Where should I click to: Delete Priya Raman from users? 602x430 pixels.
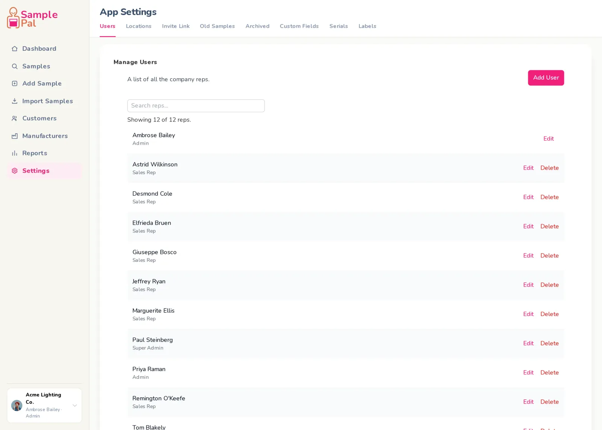[549, 372]
